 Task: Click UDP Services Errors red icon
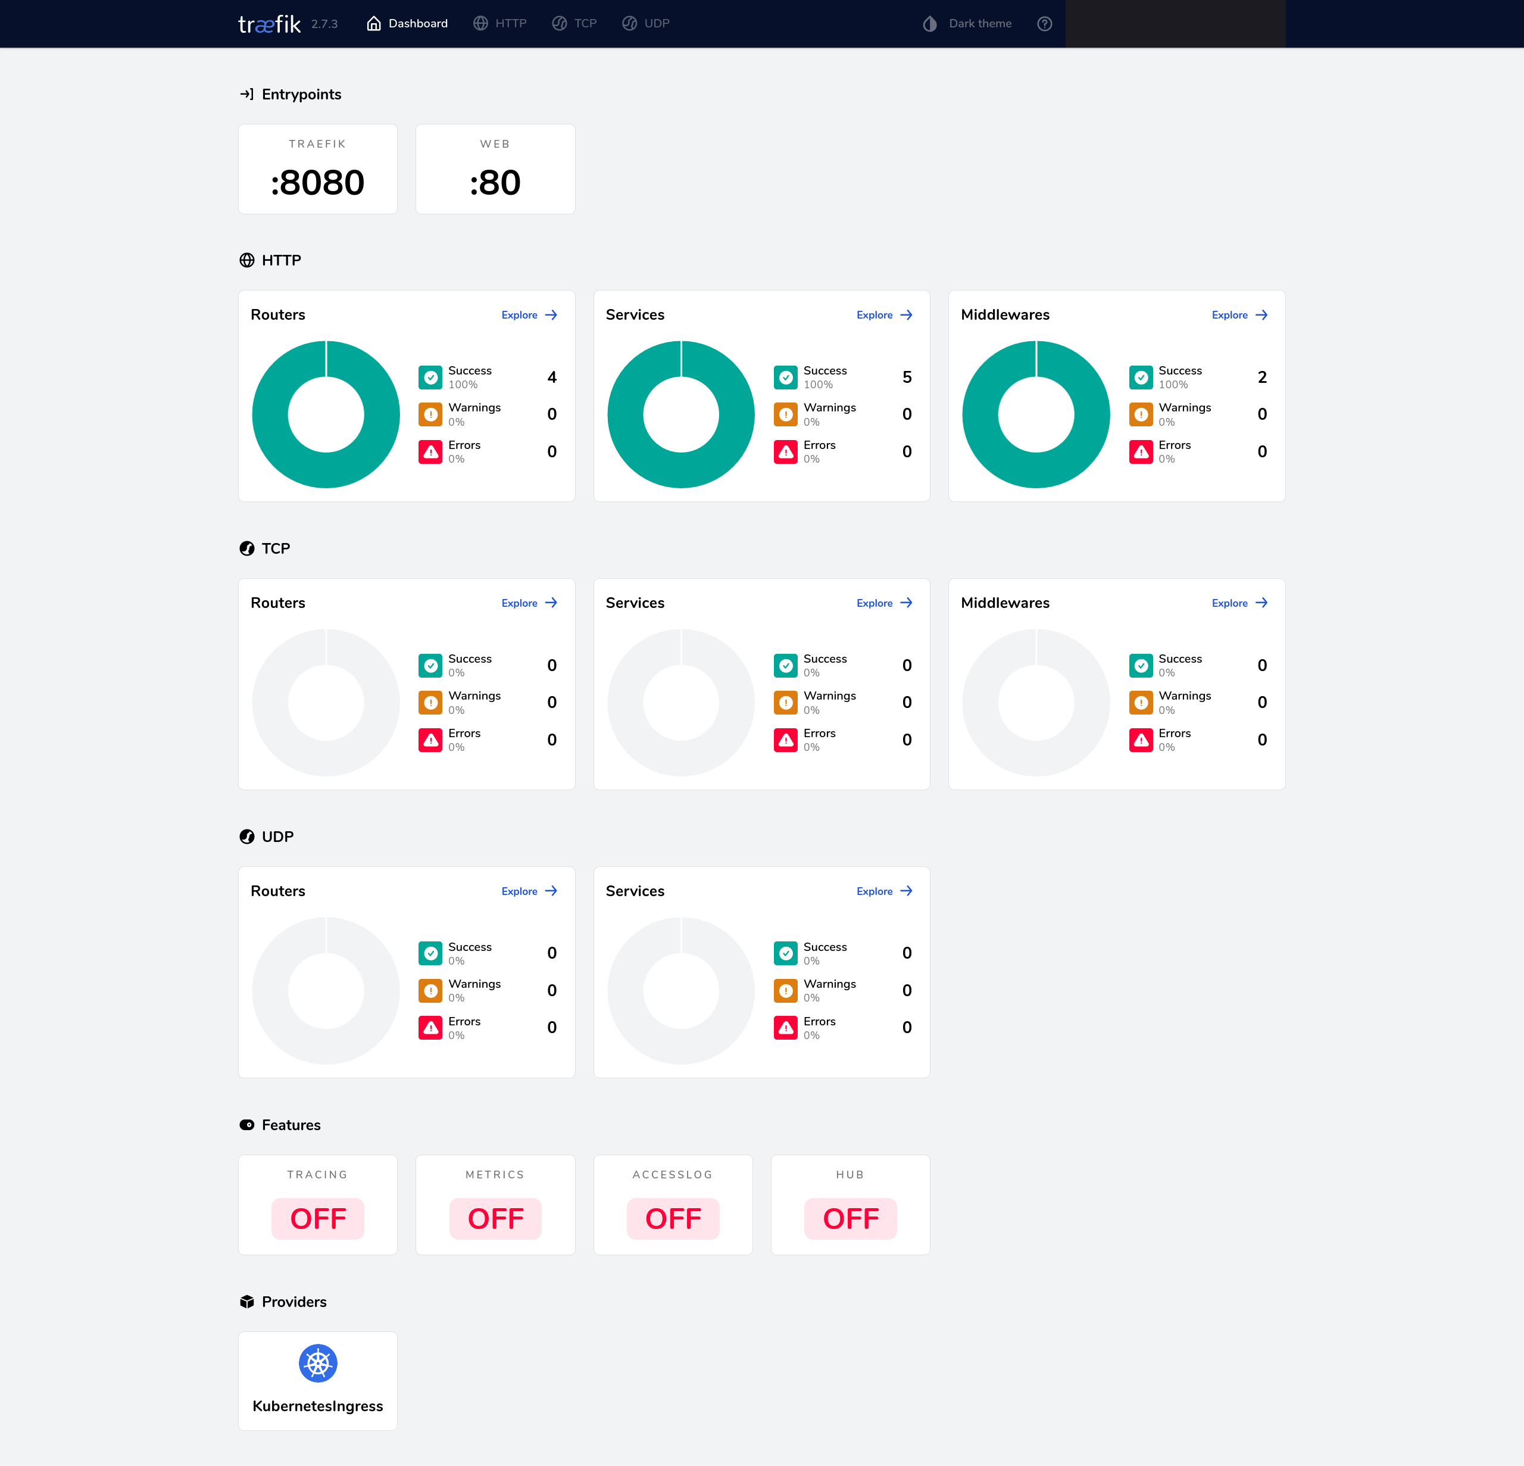click(786, 1028)
